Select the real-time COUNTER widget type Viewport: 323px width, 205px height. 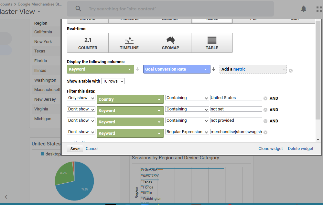point(88,43)
